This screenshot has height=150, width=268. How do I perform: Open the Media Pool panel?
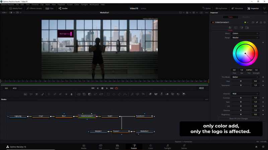16,8
